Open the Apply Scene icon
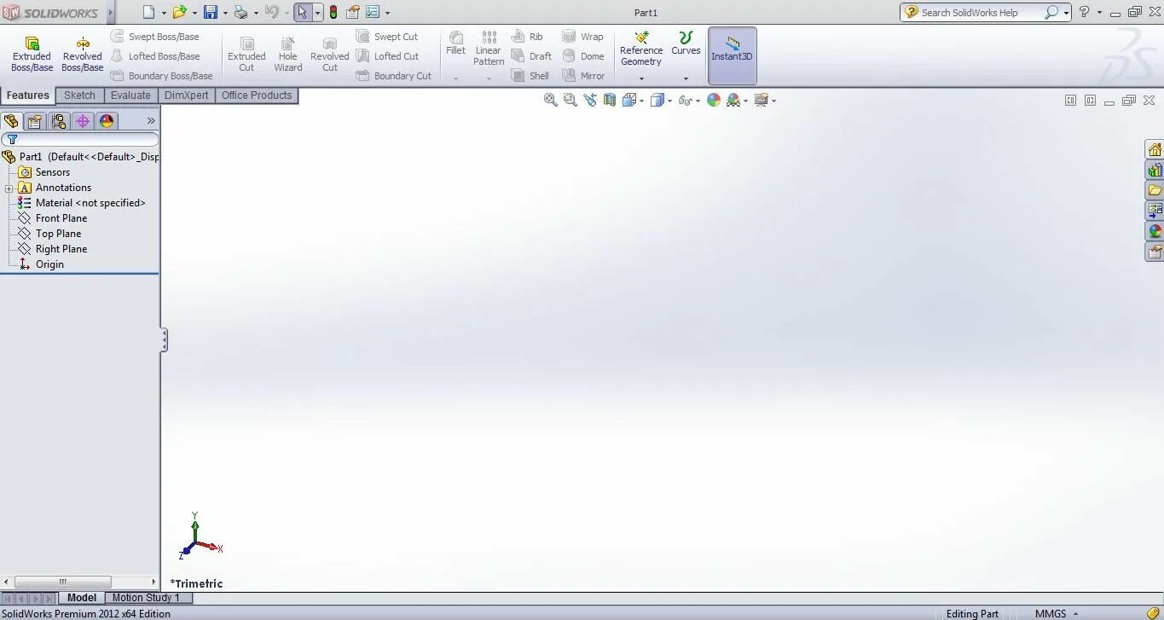Screen dimensions: 1164x620 pos(733,100)
